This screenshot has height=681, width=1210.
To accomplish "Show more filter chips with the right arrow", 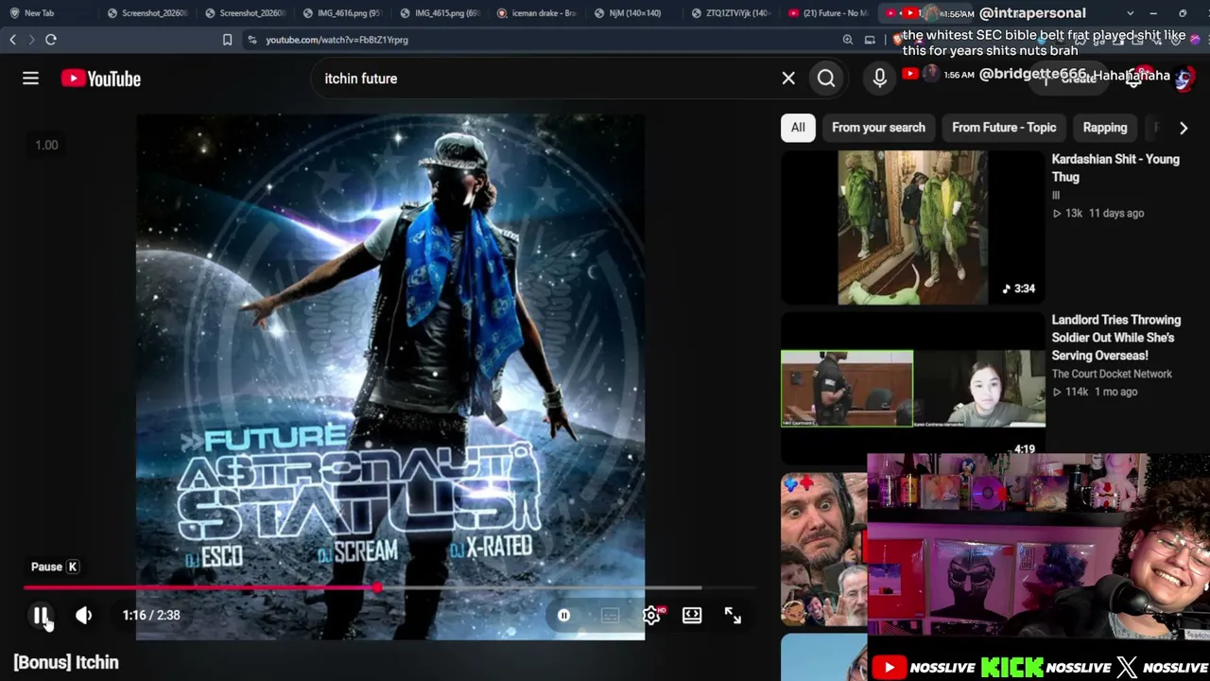I will click(x=1184, y=128).
